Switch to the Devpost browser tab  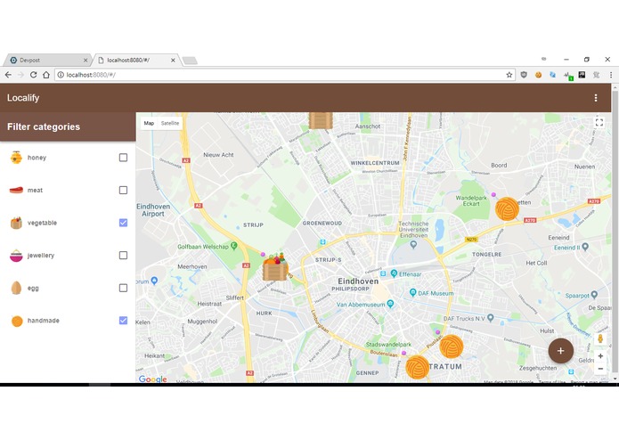pyautogui.click(x=46, y=60)
